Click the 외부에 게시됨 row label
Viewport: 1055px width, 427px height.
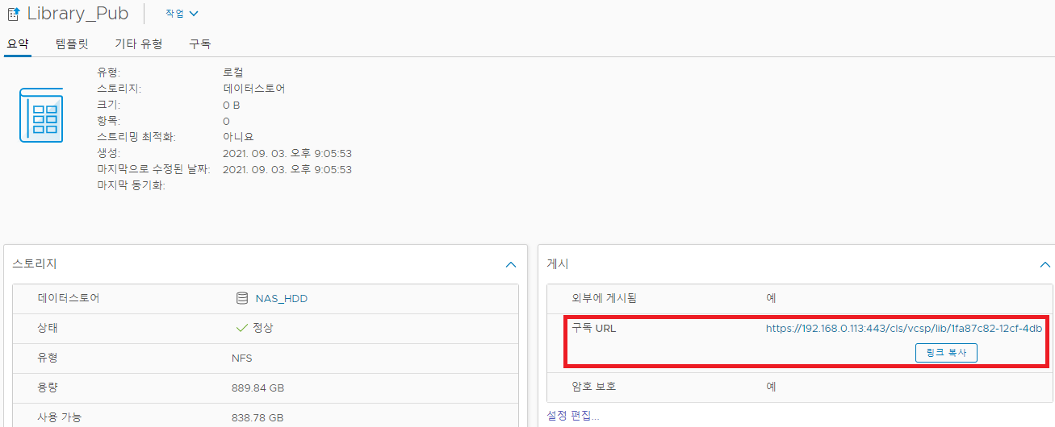pyautogui.click(x=604, y=298)
